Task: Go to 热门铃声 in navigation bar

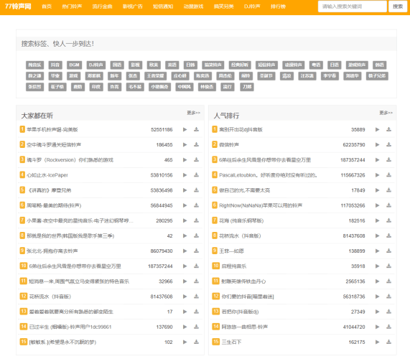Action: [x=72, y=6]
